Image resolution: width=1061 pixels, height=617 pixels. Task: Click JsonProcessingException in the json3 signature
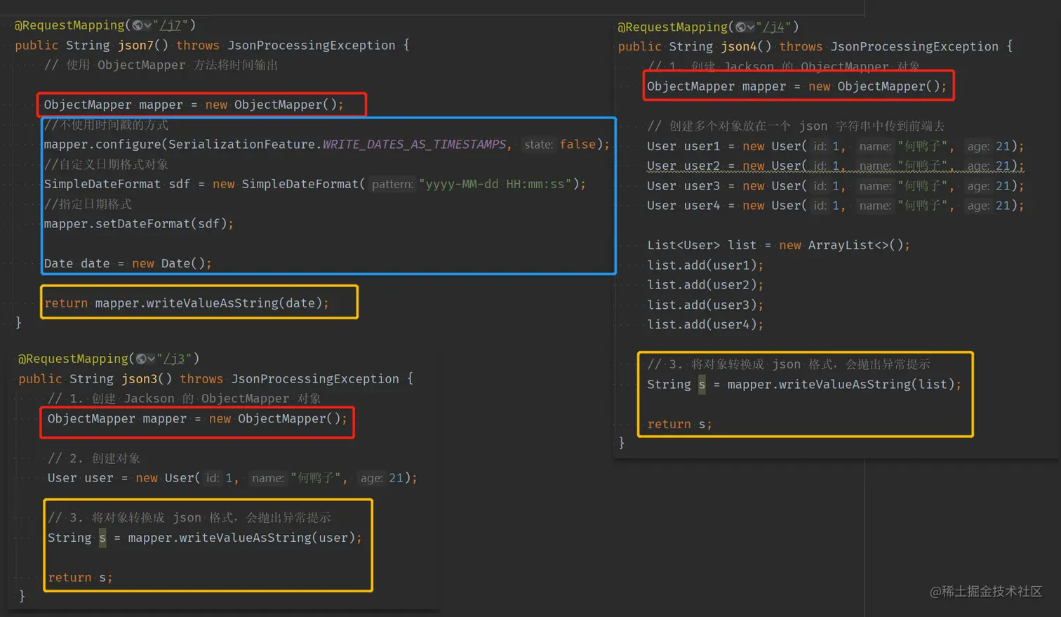pos(315,379)
